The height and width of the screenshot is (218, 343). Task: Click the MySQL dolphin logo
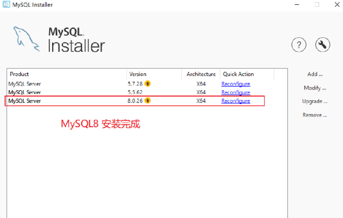tap(26, 39)
